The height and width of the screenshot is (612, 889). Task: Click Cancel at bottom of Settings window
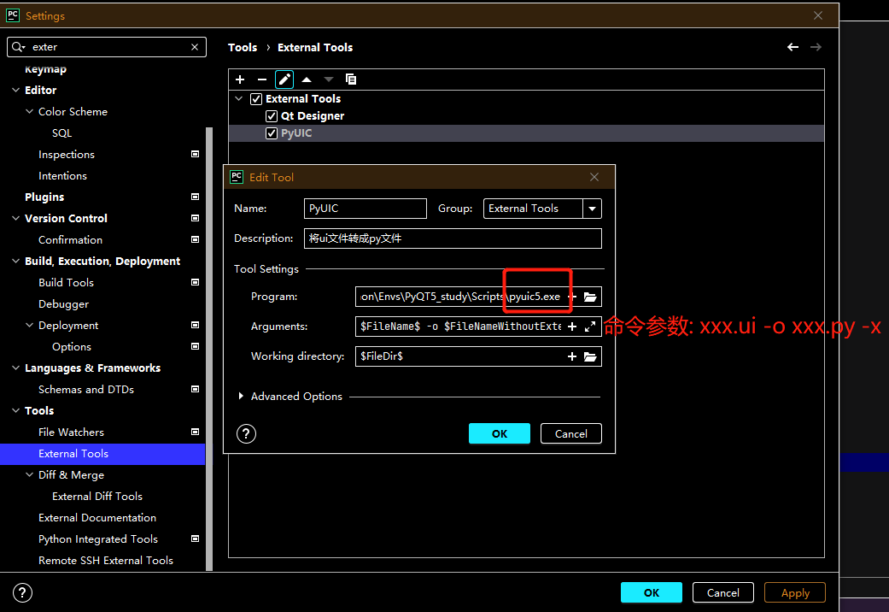(722, 592)
